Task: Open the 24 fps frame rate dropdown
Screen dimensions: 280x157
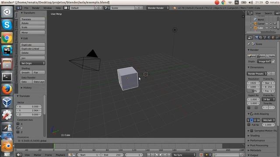Action: click(268, 99)
